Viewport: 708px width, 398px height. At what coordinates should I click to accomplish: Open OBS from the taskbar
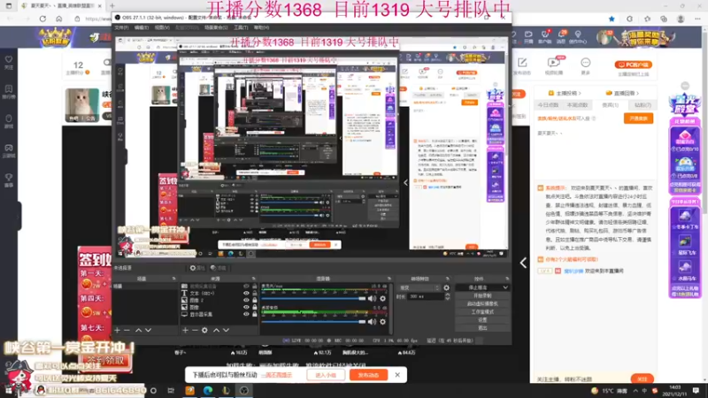click(244, 390)
